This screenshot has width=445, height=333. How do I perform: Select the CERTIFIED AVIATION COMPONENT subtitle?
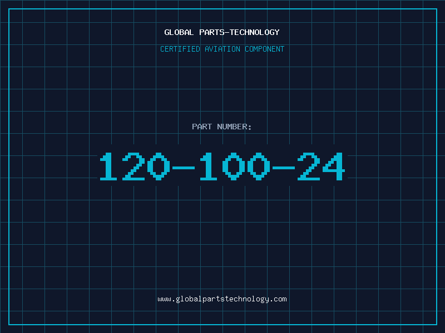(x=222, y=49)
